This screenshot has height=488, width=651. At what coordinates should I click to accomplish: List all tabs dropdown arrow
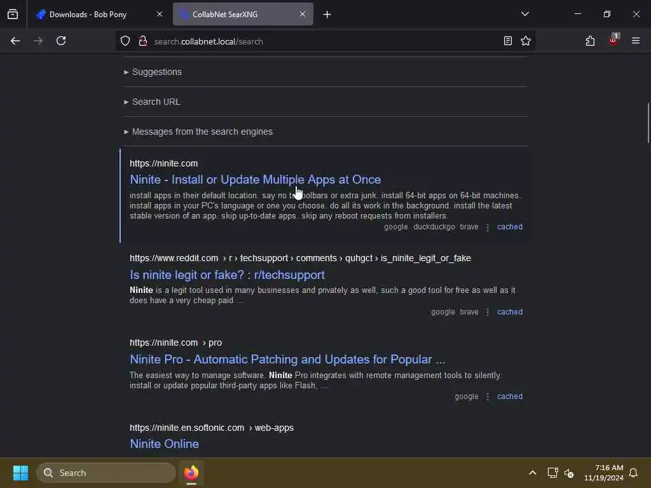click(524, 14)
